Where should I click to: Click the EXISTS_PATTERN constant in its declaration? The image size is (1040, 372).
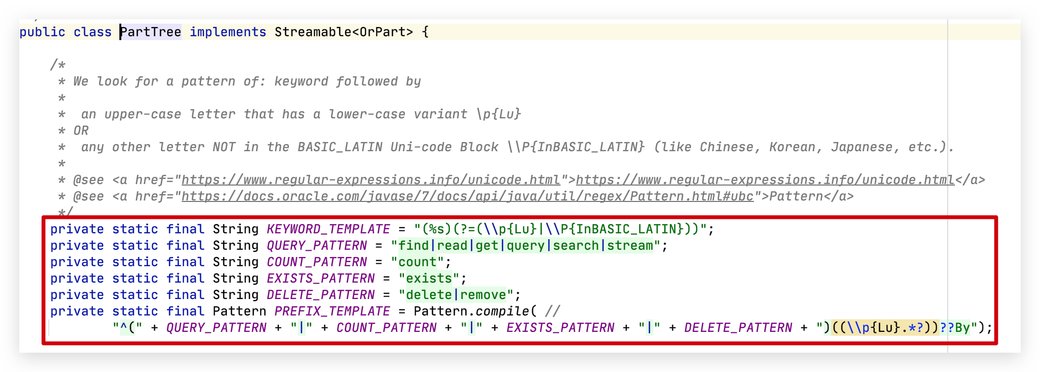320,278
